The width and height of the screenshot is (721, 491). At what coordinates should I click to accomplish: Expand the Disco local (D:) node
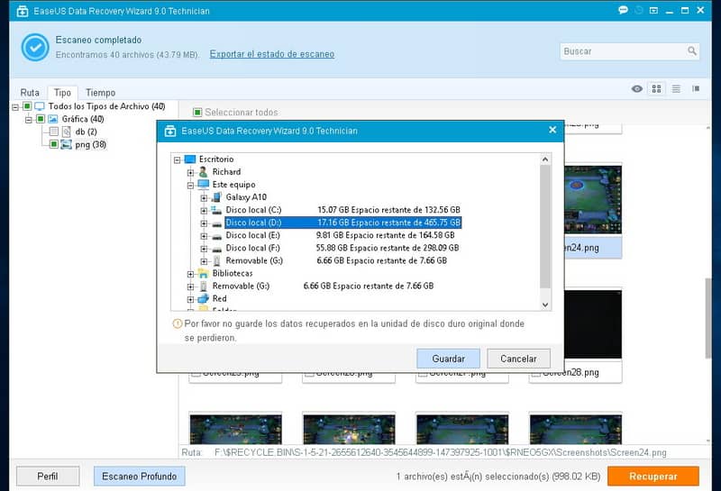pyautogui.click(x=204, y=223)
